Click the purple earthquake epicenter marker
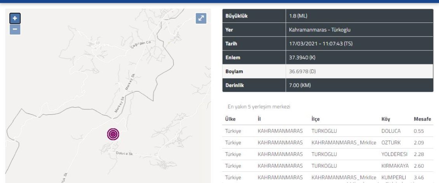The width and height of the screenshot is (439, 183). click(x=113, y=134)
